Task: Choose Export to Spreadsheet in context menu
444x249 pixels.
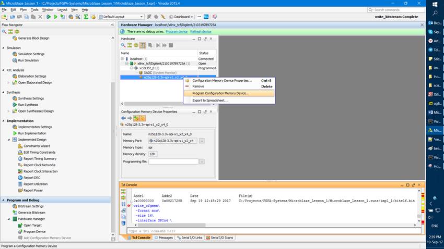Action: [x=209, y=100]
